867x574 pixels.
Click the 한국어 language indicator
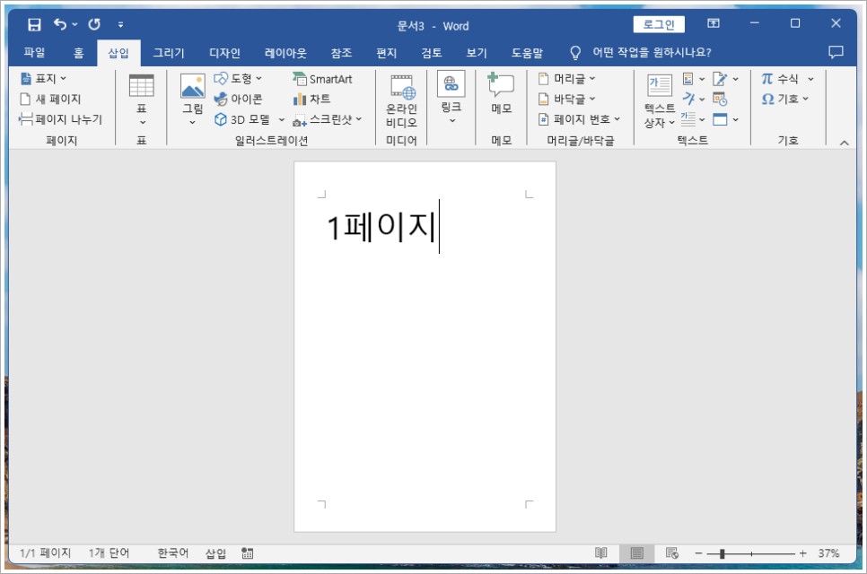[x=172, y=553]
